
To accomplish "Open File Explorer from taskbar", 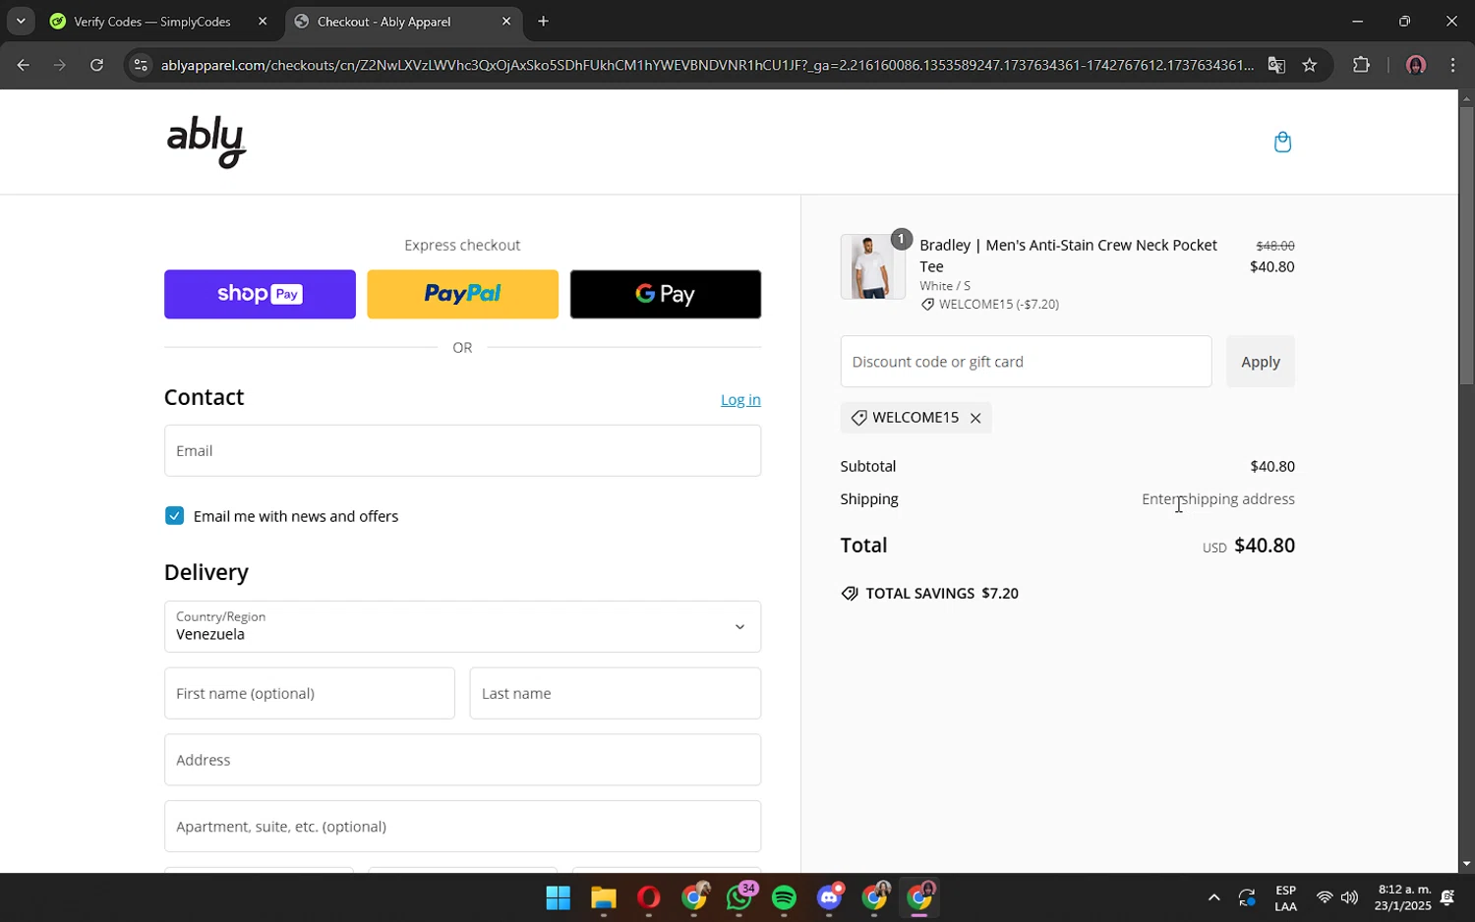I will [x=603, y=897].
